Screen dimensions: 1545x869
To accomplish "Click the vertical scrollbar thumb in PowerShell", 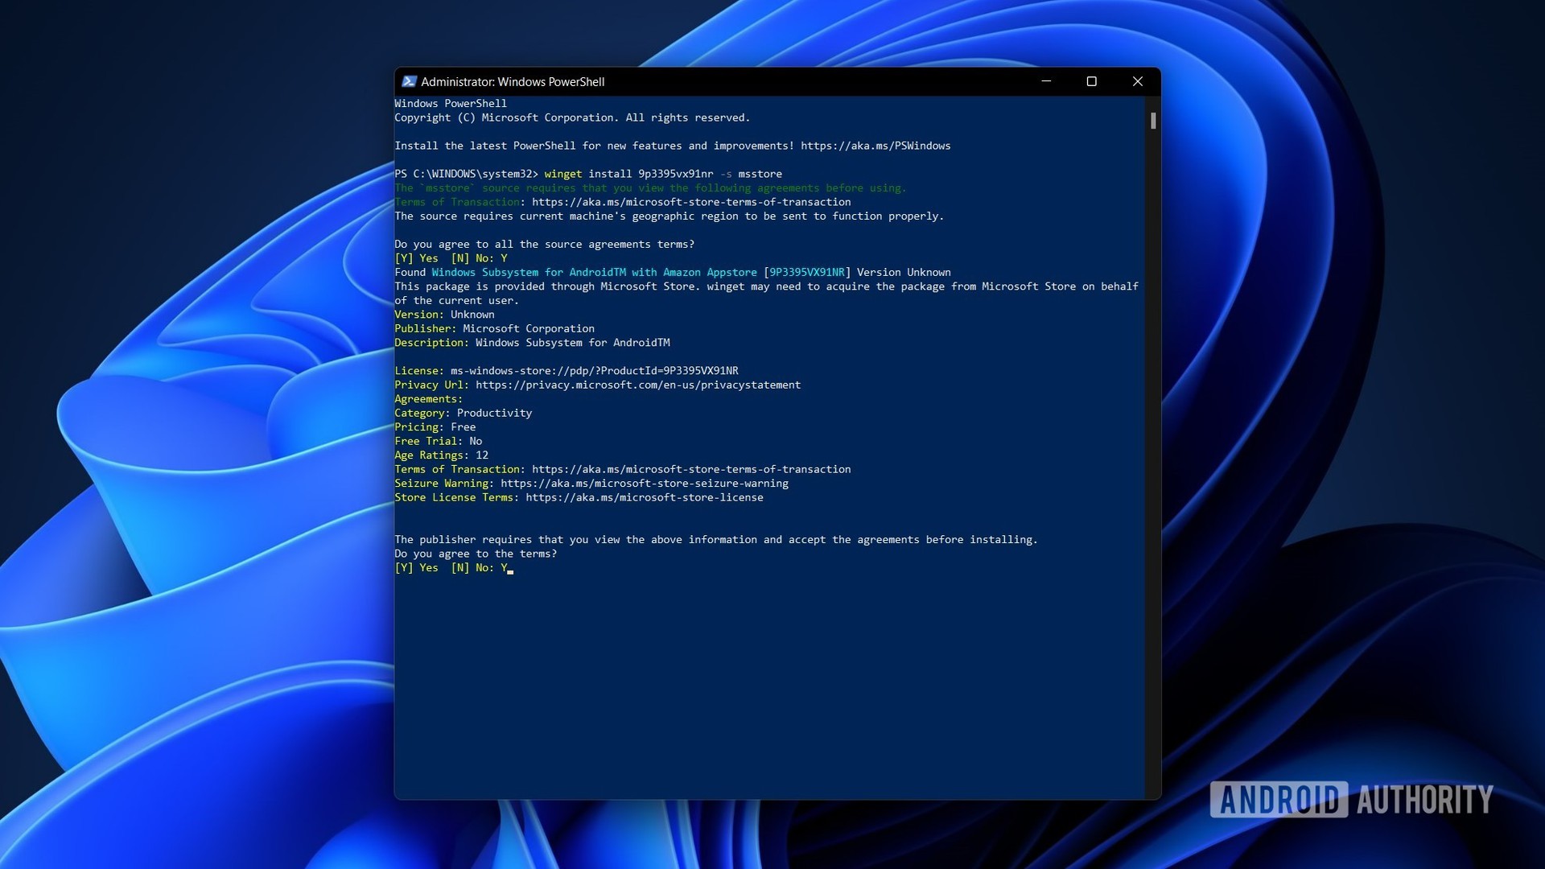I will pos(1153,121).
